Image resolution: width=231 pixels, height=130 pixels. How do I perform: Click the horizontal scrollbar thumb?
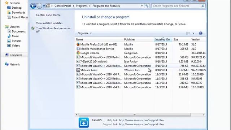(x=134, y=115)
